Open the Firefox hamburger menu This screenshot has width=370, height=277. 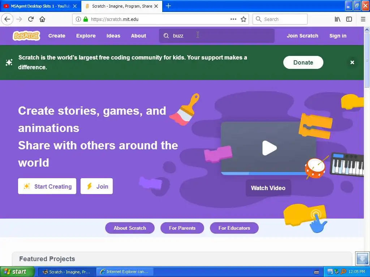[363, 19]
